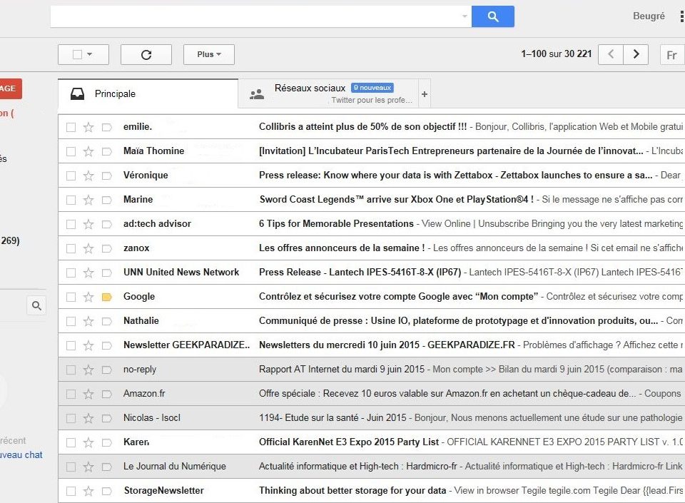Star the zanox email
Screen dimensions: 685x503
tap(88, 248)
